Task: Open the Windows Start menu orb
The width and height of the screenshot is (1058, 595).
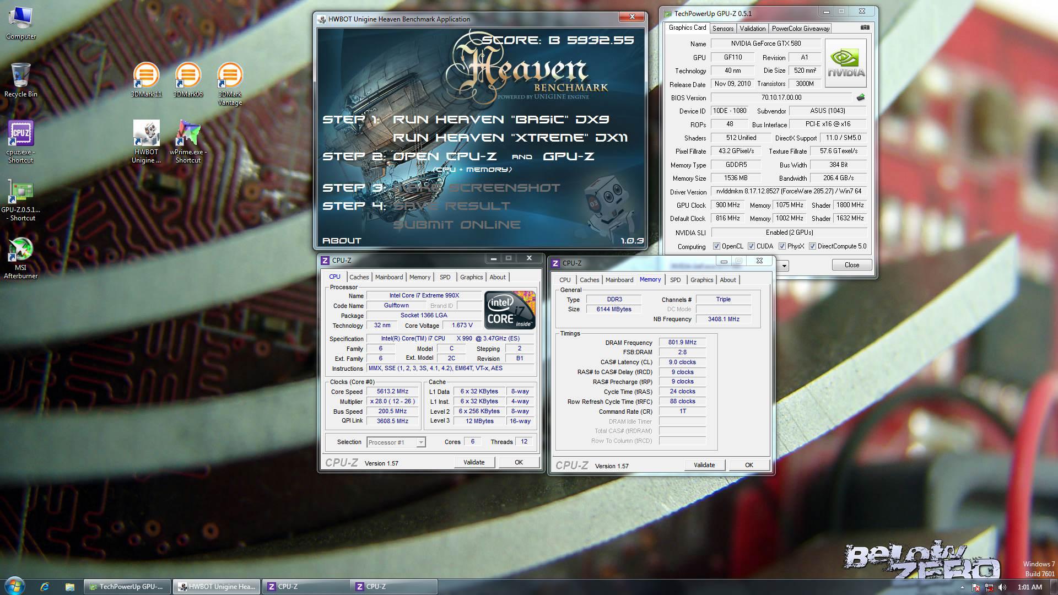Action: (x=15, y=586)
